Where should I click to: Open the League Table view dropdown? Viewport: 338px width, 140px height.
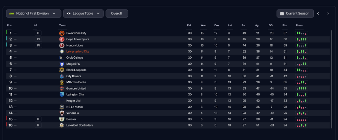click(83, 13)
